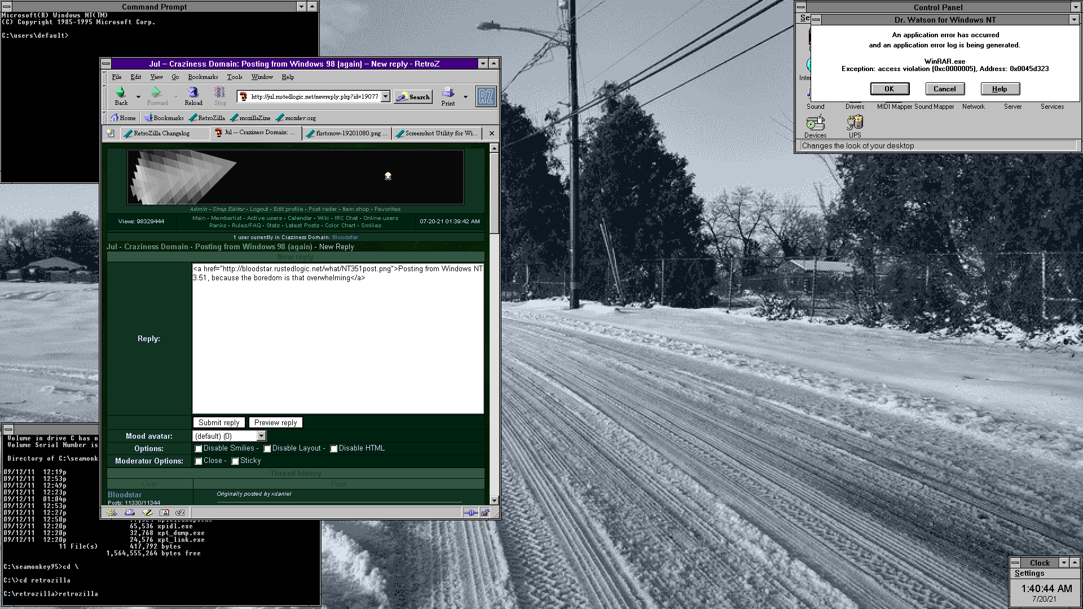Open the URL bar history dropdown
Screen dimensions: 1083x609
click(385, 96)
